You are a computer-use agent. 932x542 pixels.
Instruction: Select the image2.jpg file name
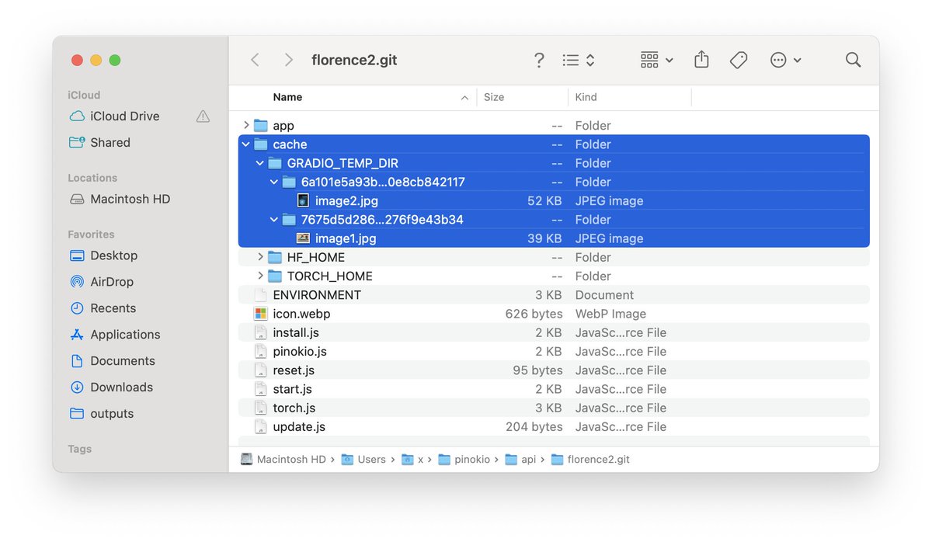point(346,200)
